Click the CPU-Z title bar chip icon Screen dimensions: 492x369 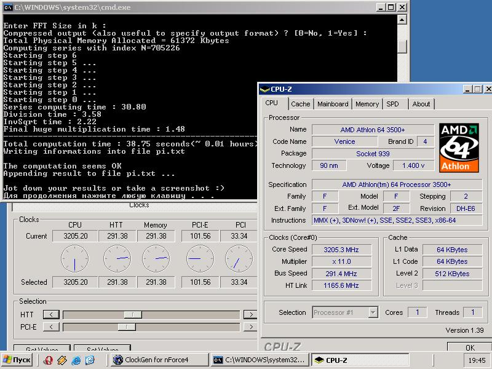coord(265,89)
